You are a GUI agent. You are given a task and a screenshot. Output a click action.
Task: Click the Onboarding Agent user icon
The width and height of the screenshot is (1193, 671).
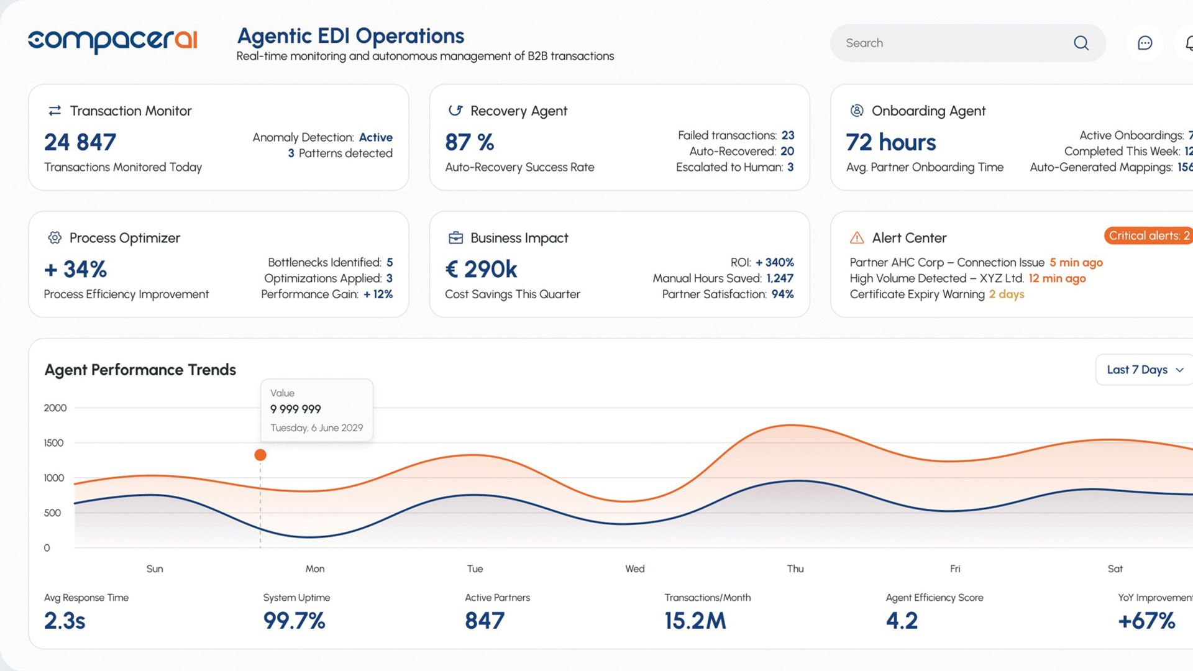857,111
